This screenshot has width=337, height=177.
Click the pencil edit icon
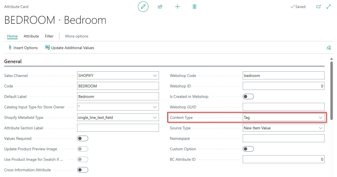click(x=143, y=7)
